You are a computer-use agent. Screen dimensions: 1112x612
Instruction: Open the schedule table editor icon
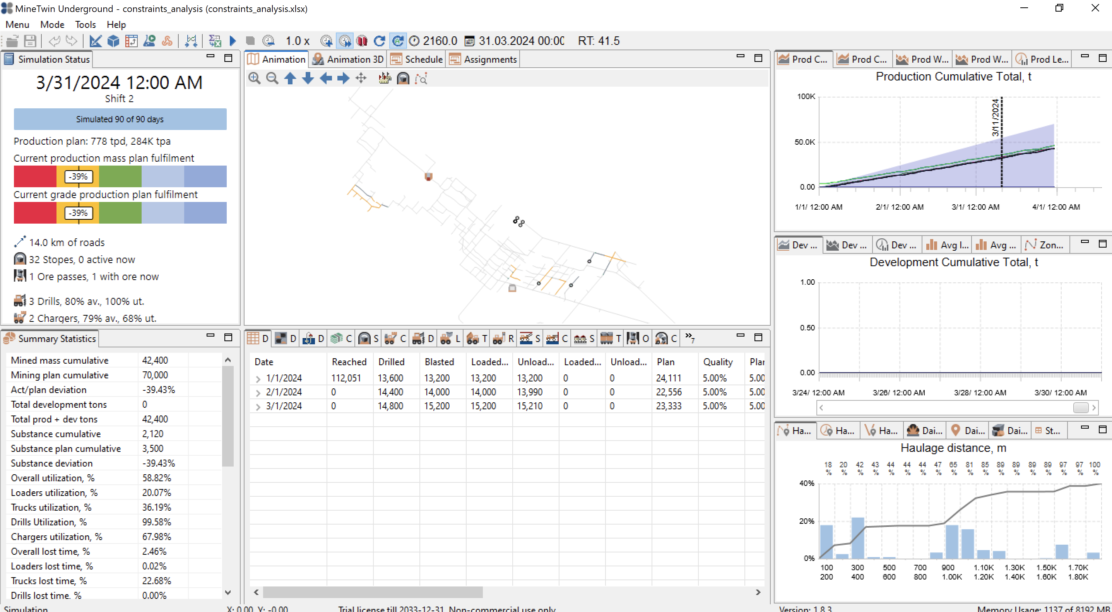(131, 41)
